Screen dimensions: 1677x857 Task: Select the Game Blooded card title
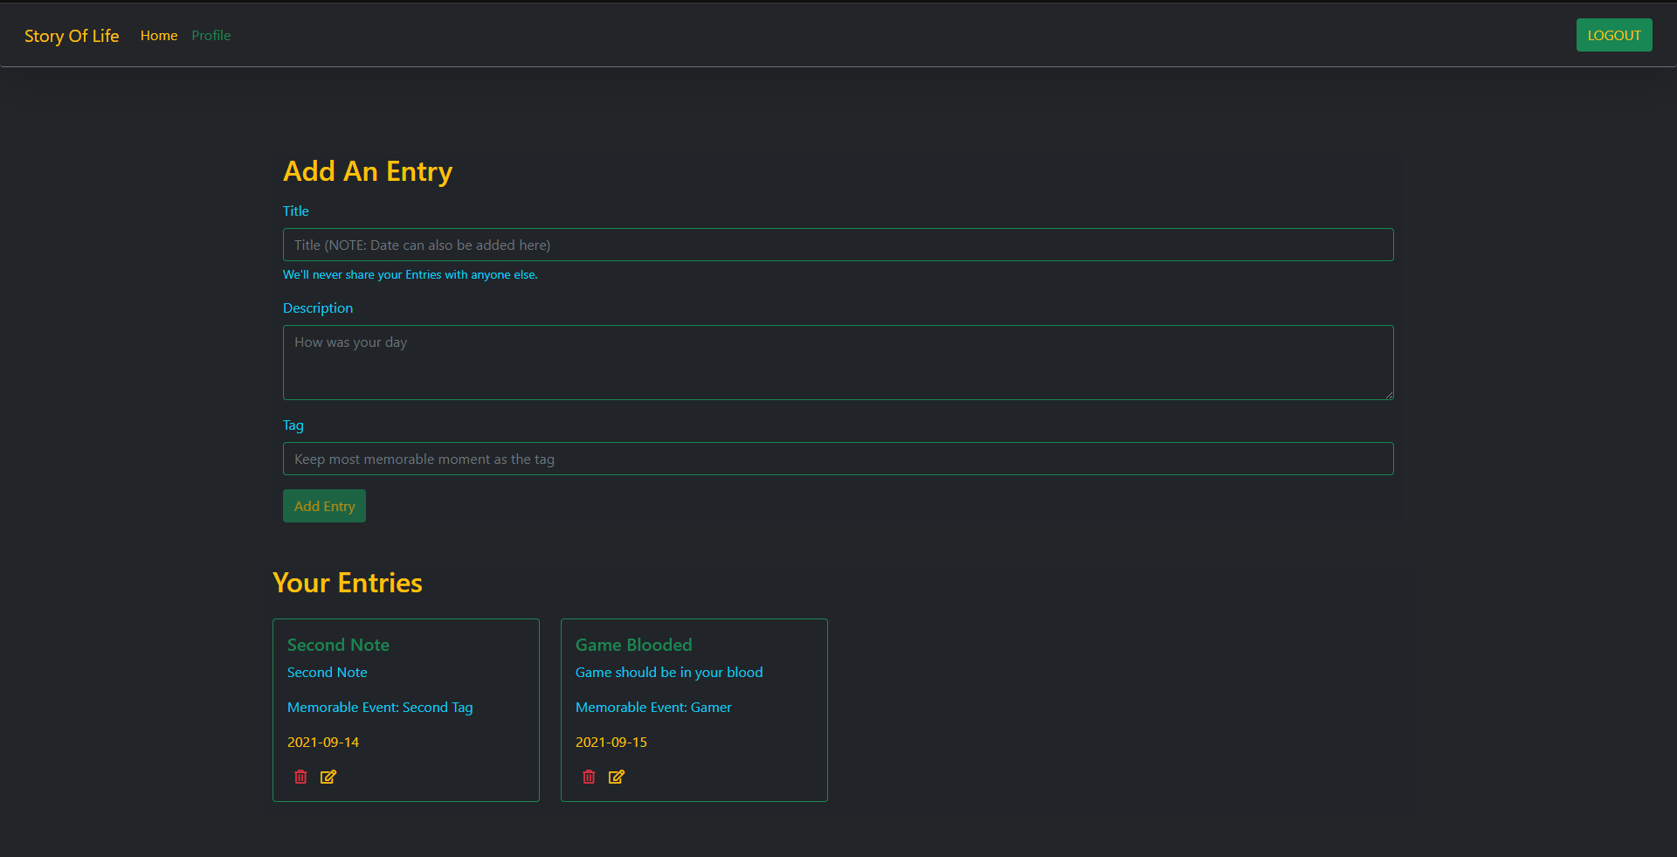[633, 645]
